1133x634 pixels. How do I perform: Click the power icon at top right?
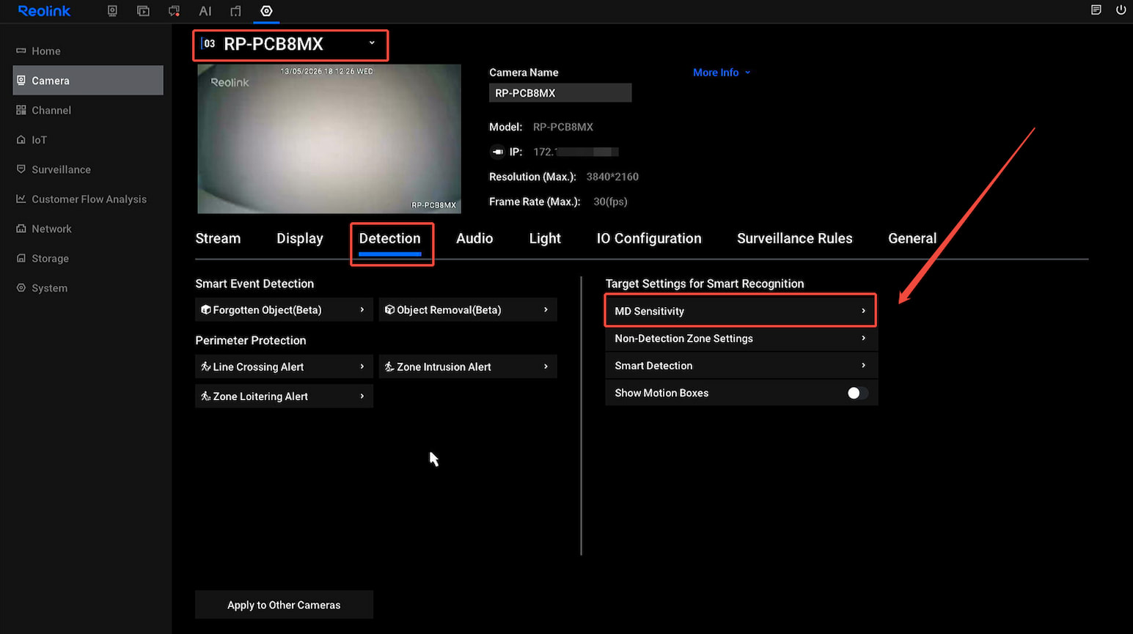1121,10
